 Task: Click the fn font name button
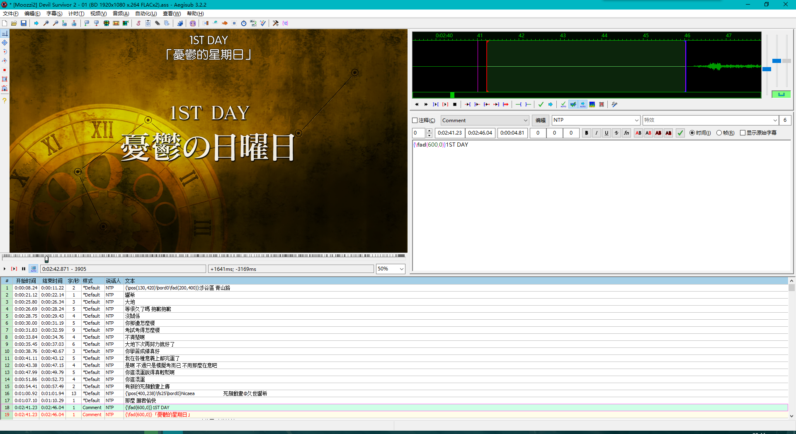[626, 133]
